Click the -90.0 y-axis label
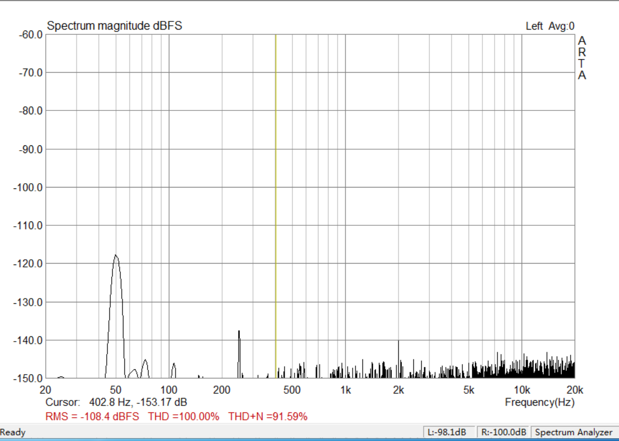 tap(31, 149)
